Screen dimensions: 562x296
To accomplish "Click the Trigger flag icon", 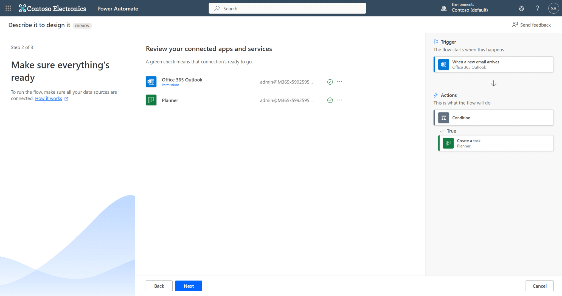I will [436, 42].
